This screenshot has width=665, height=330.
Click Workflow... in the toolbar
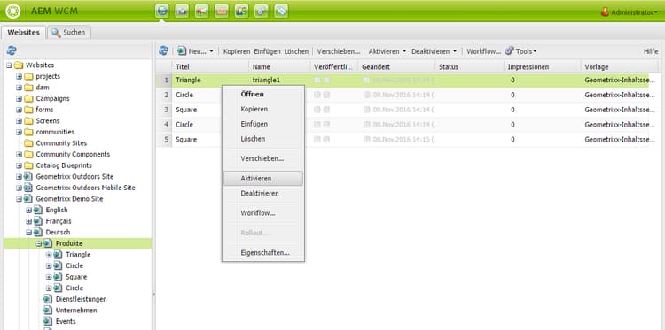[483, 51]
